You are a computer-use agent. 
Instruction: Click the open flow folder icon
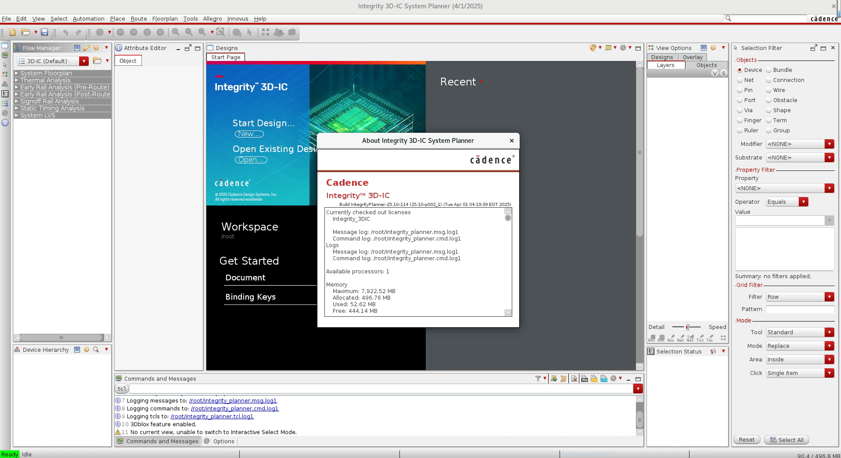(x=97, y=61)
